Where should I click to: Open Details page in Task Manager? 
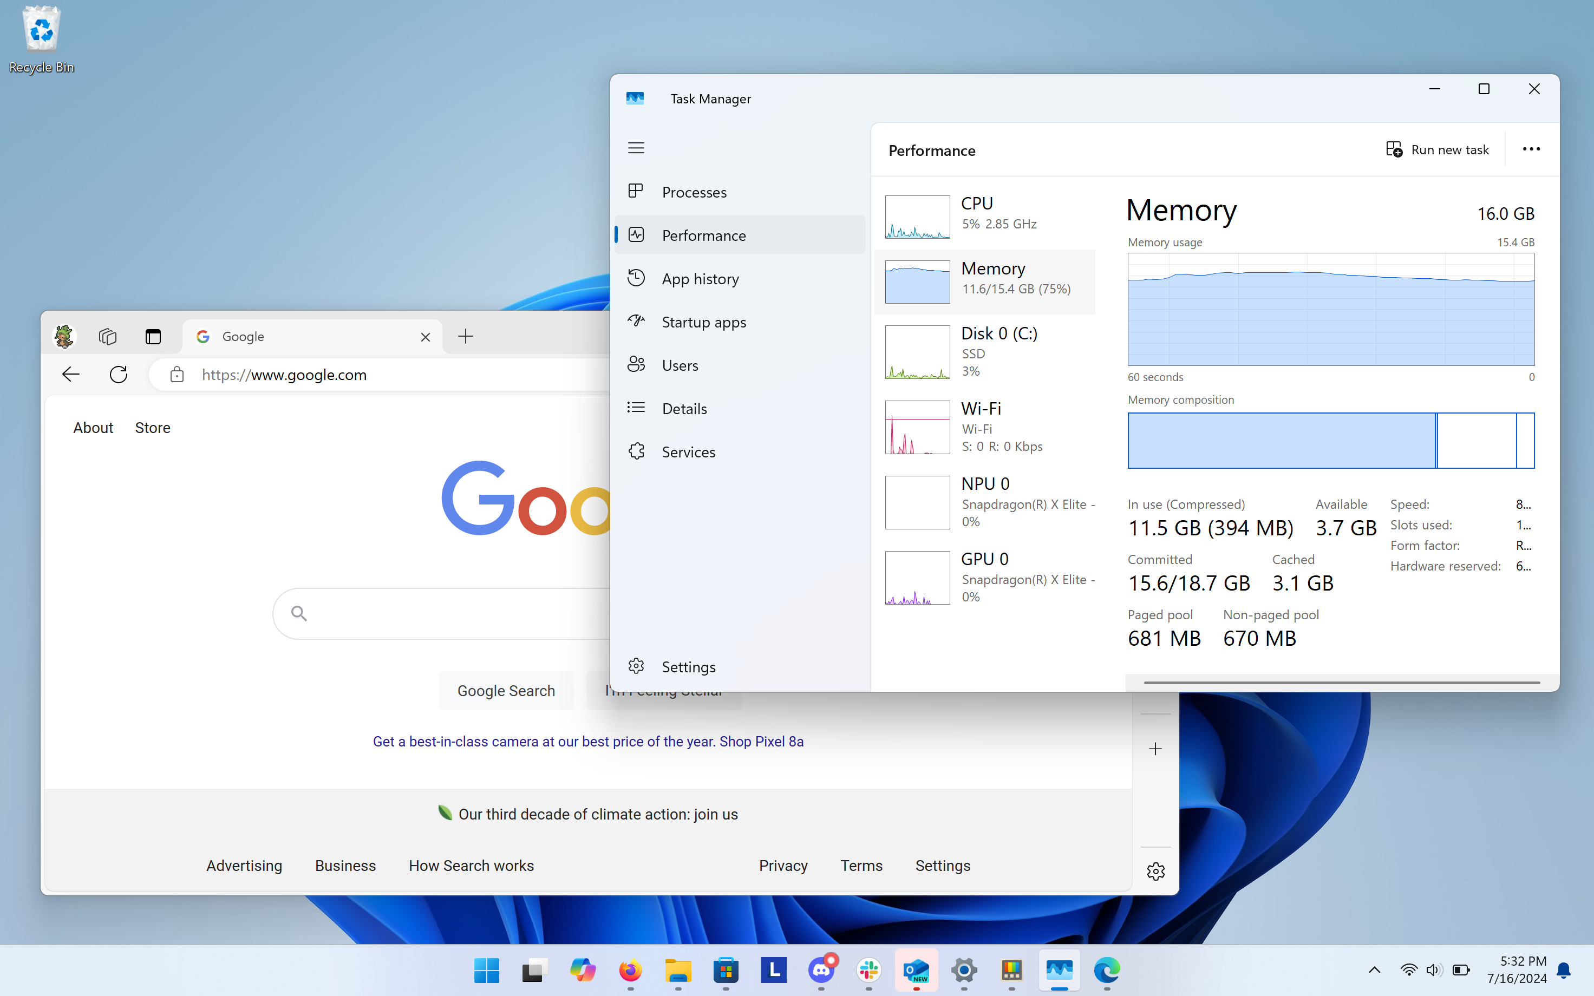click(740, 408)
